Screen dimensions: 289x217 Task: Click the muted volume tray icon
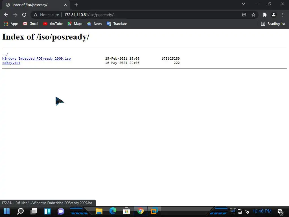click(247, 211)
